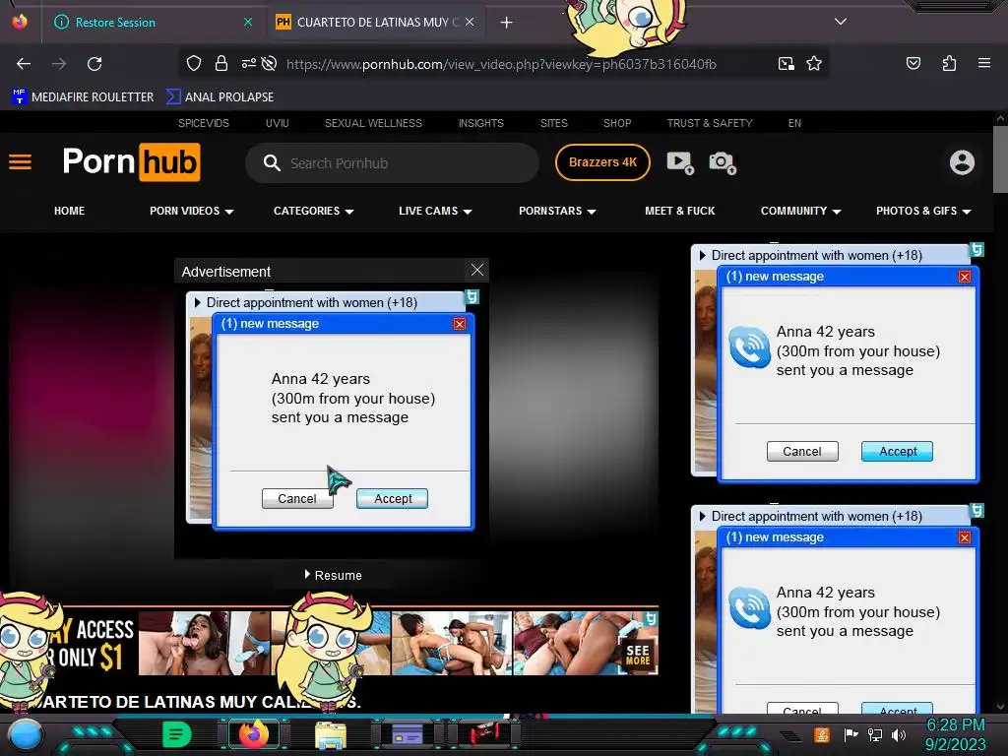Close the CUARTETO DE LATINAS tab

(x=470, y=22)
